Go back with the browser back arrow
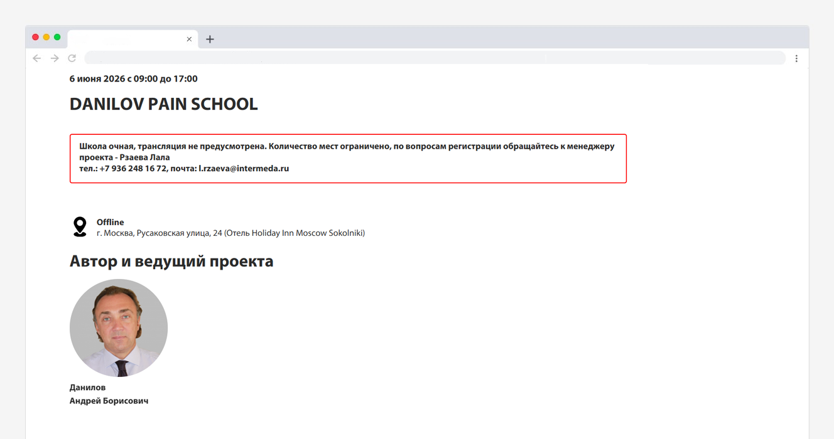The width and height of the screenshot is (834, 439). [x=37, y=58]
